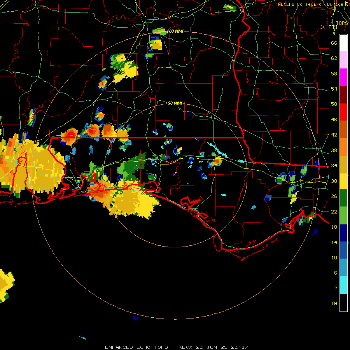
Task: Click the legend value "46"
Action: tap(334, 120)
